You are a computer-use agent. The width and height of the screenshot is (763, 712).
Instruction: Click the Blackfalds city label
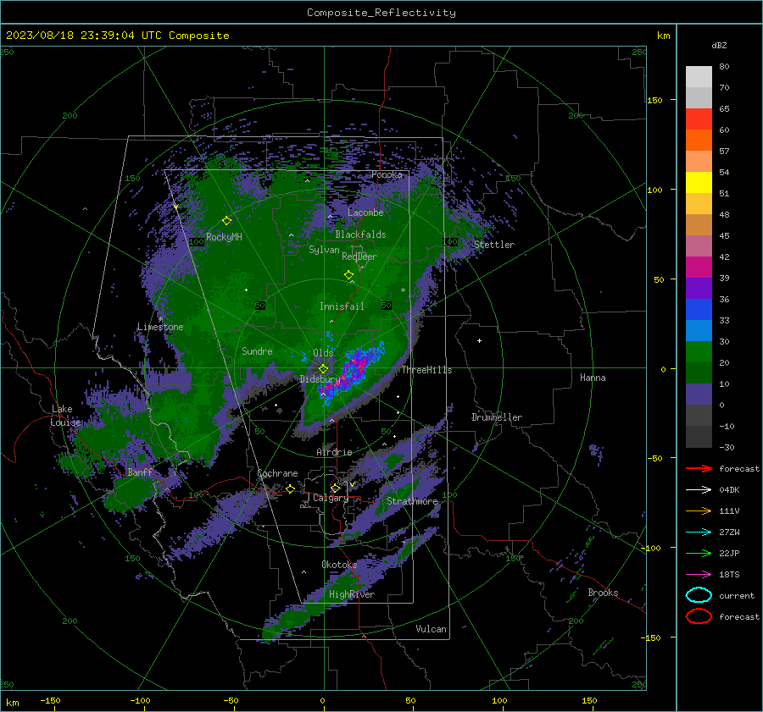tap(360, 235)
